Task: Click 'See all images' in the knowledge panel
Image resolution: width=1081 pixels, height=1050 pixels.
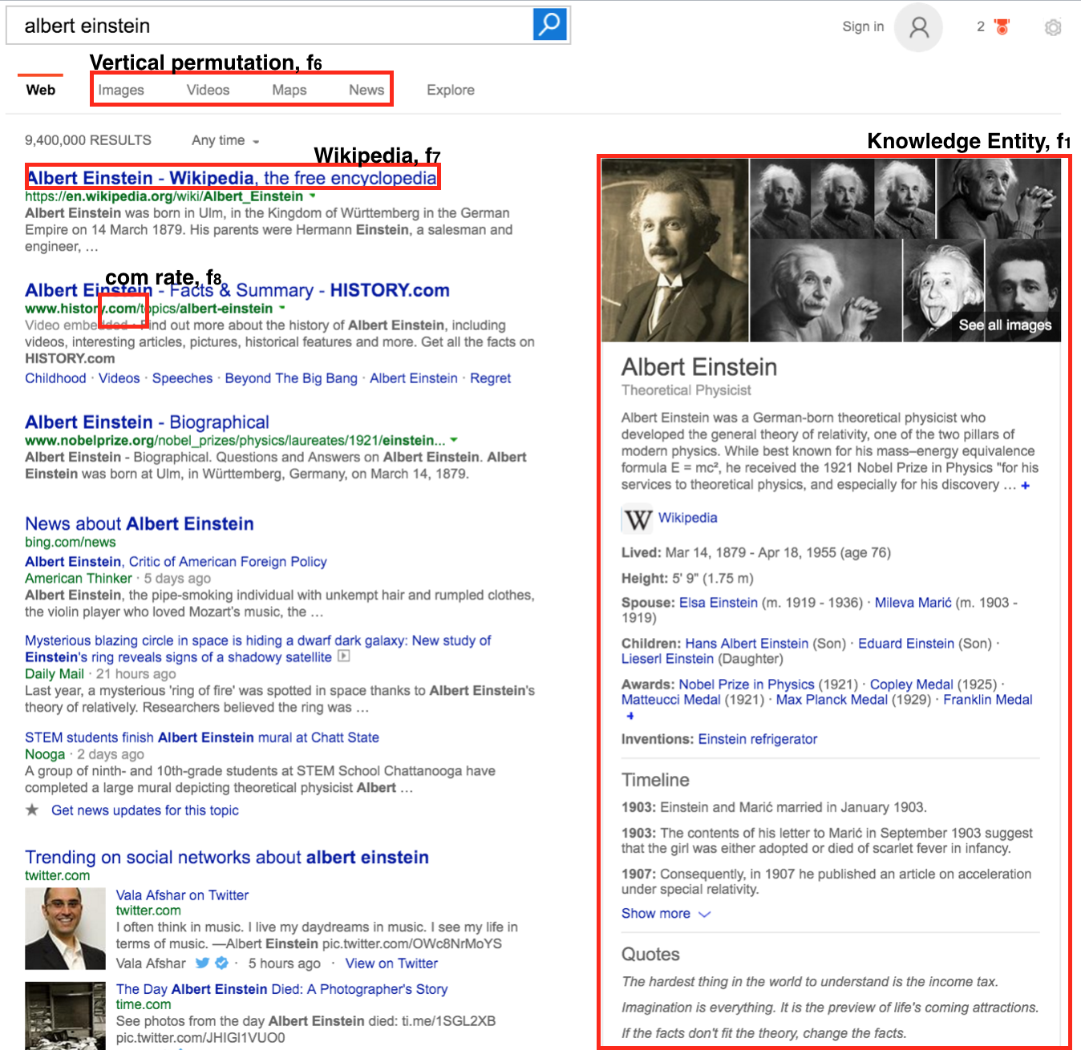Action: [x=1005, y=325]
